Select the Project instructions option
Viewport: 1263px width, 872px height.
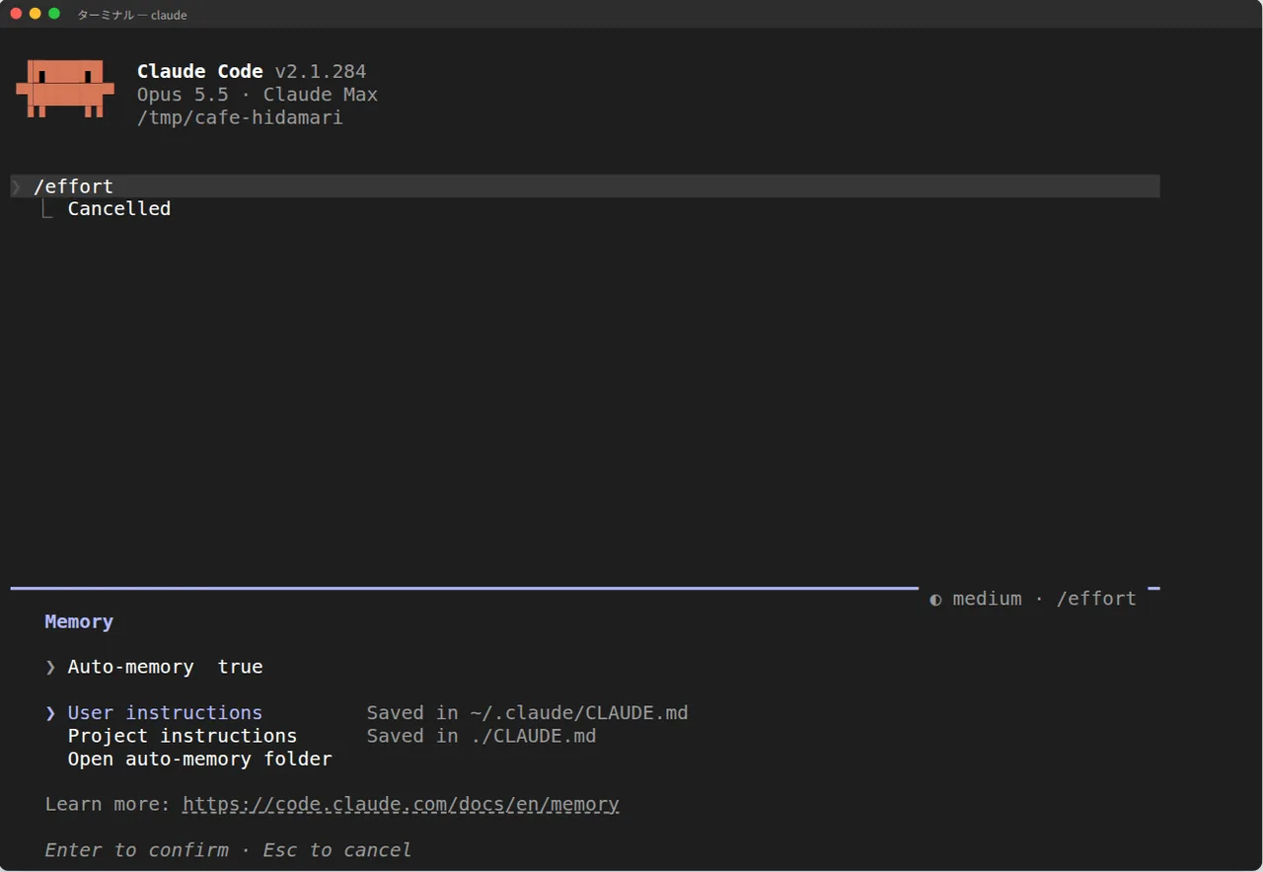183,736
